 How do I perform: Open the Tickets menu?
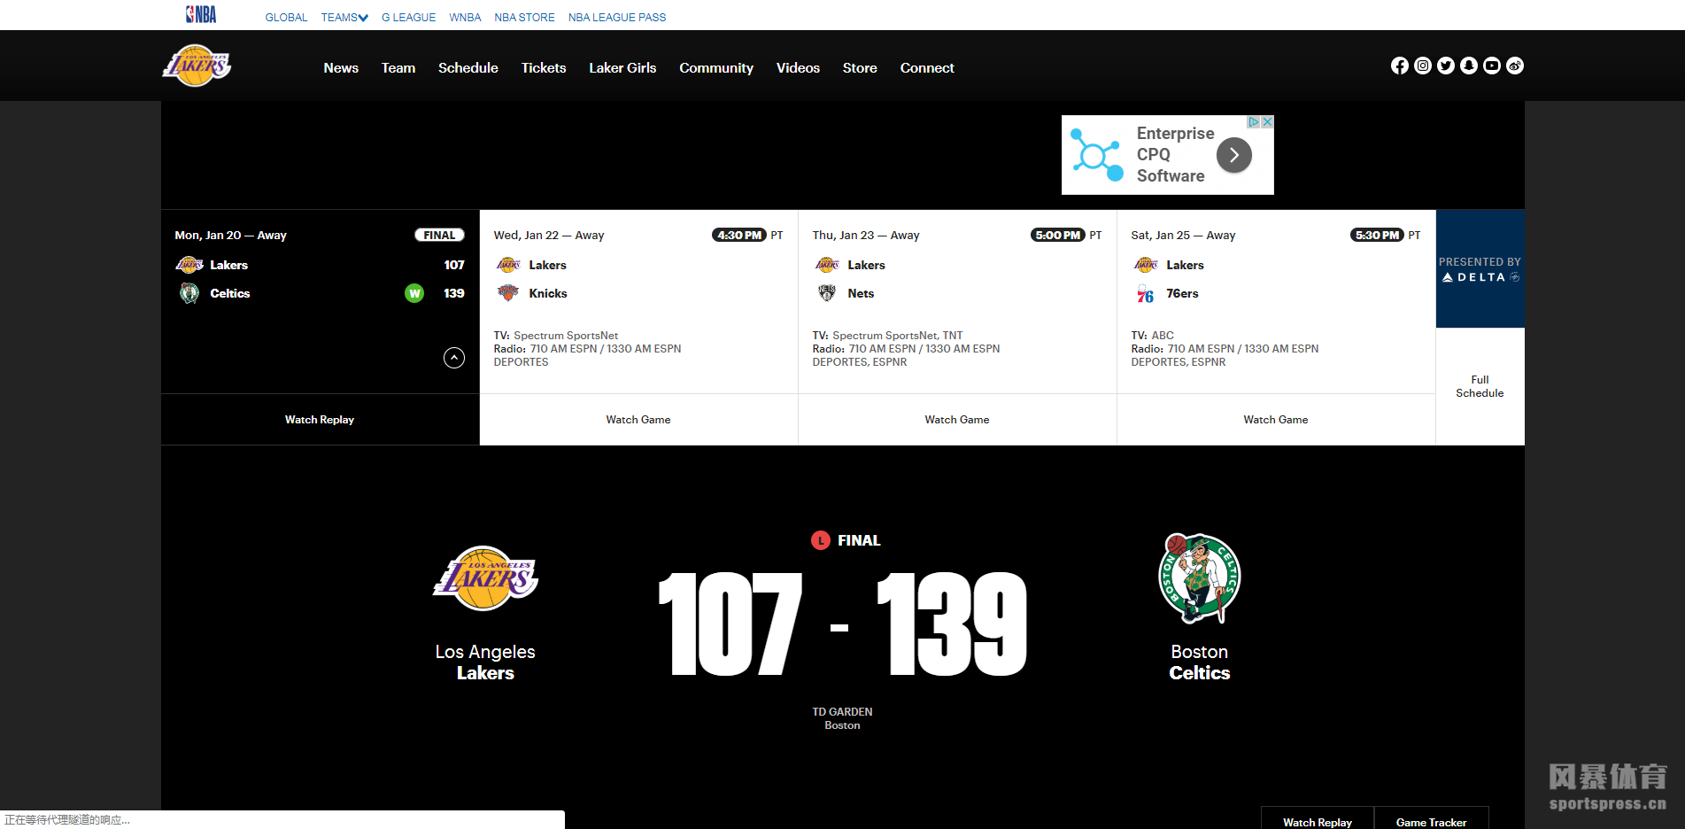[x=544, y=68]
